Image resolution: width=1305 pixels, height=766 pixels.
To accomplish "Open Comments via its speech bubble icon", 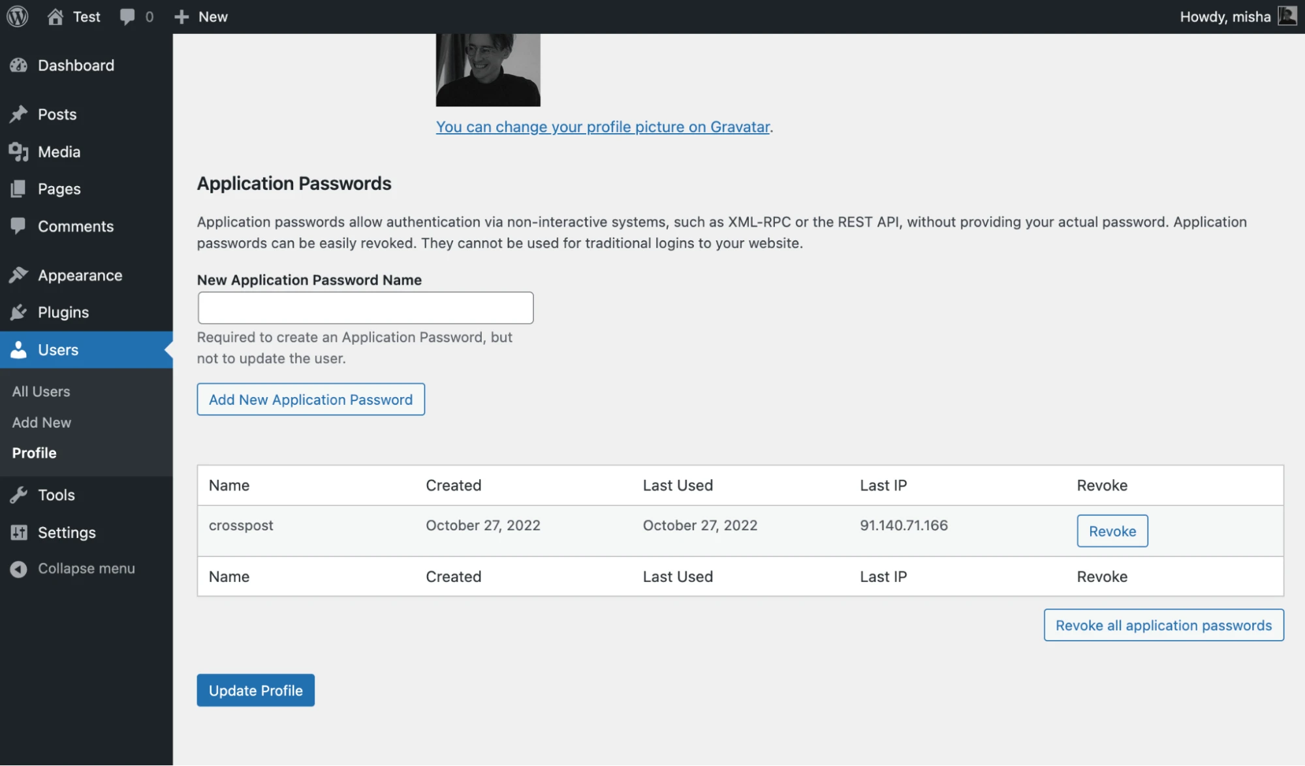I will pyautogui.click(x=18, y=226).
